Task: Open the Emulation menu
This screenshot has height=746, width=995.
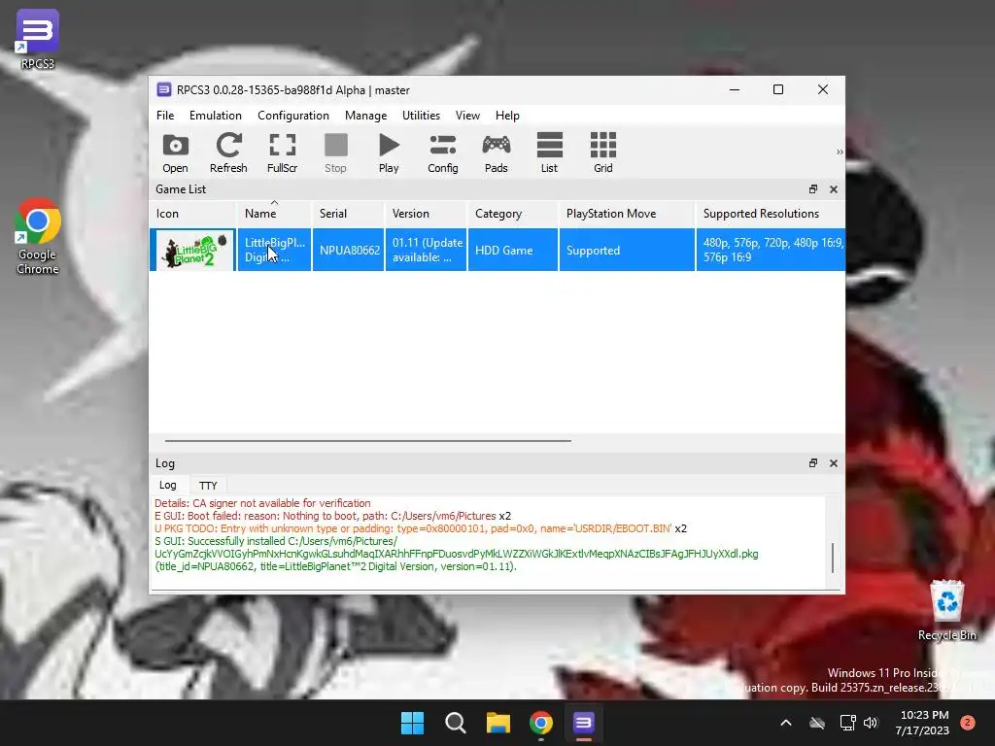Action: tap(215, 116)
